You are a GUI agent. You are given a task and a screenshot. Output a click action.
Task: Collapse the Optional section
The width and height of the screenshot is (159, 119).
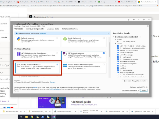[115, 44]
